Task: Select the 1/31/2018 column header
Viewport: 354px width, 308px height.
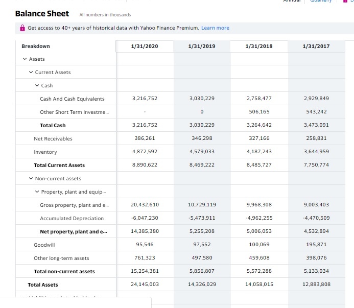Action: 259,46
